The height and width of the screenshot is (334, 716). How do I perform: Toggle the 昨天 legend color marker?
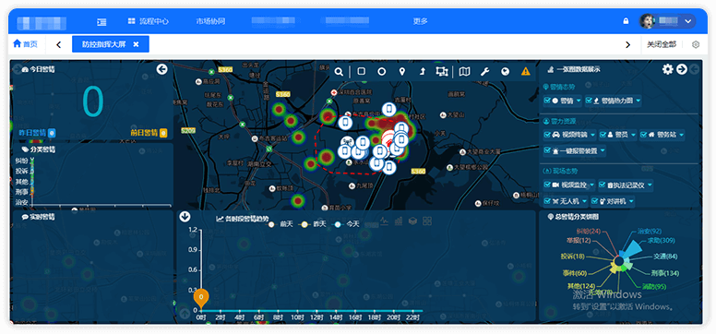coord(304,224)
